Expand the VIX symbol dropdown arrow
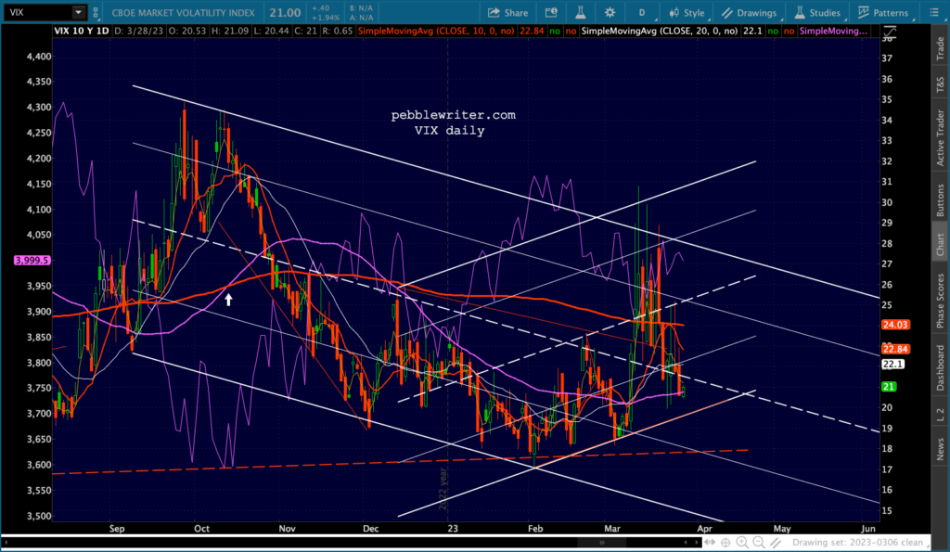The width and height of the screenshot is (950, 552). 78,12
